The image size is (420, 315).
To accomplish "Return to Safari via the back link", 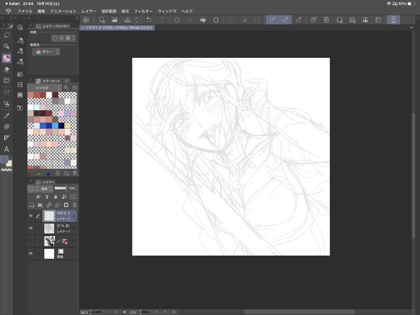I will point(12,4).
